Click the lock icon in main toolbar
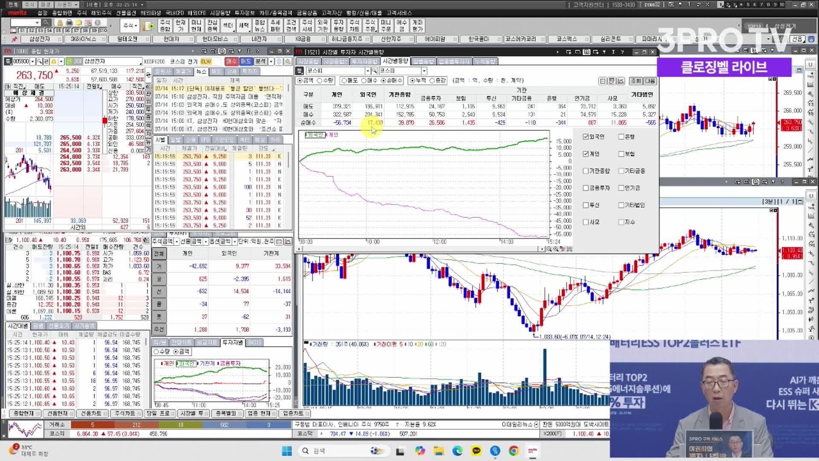 [x=60, y=23]
